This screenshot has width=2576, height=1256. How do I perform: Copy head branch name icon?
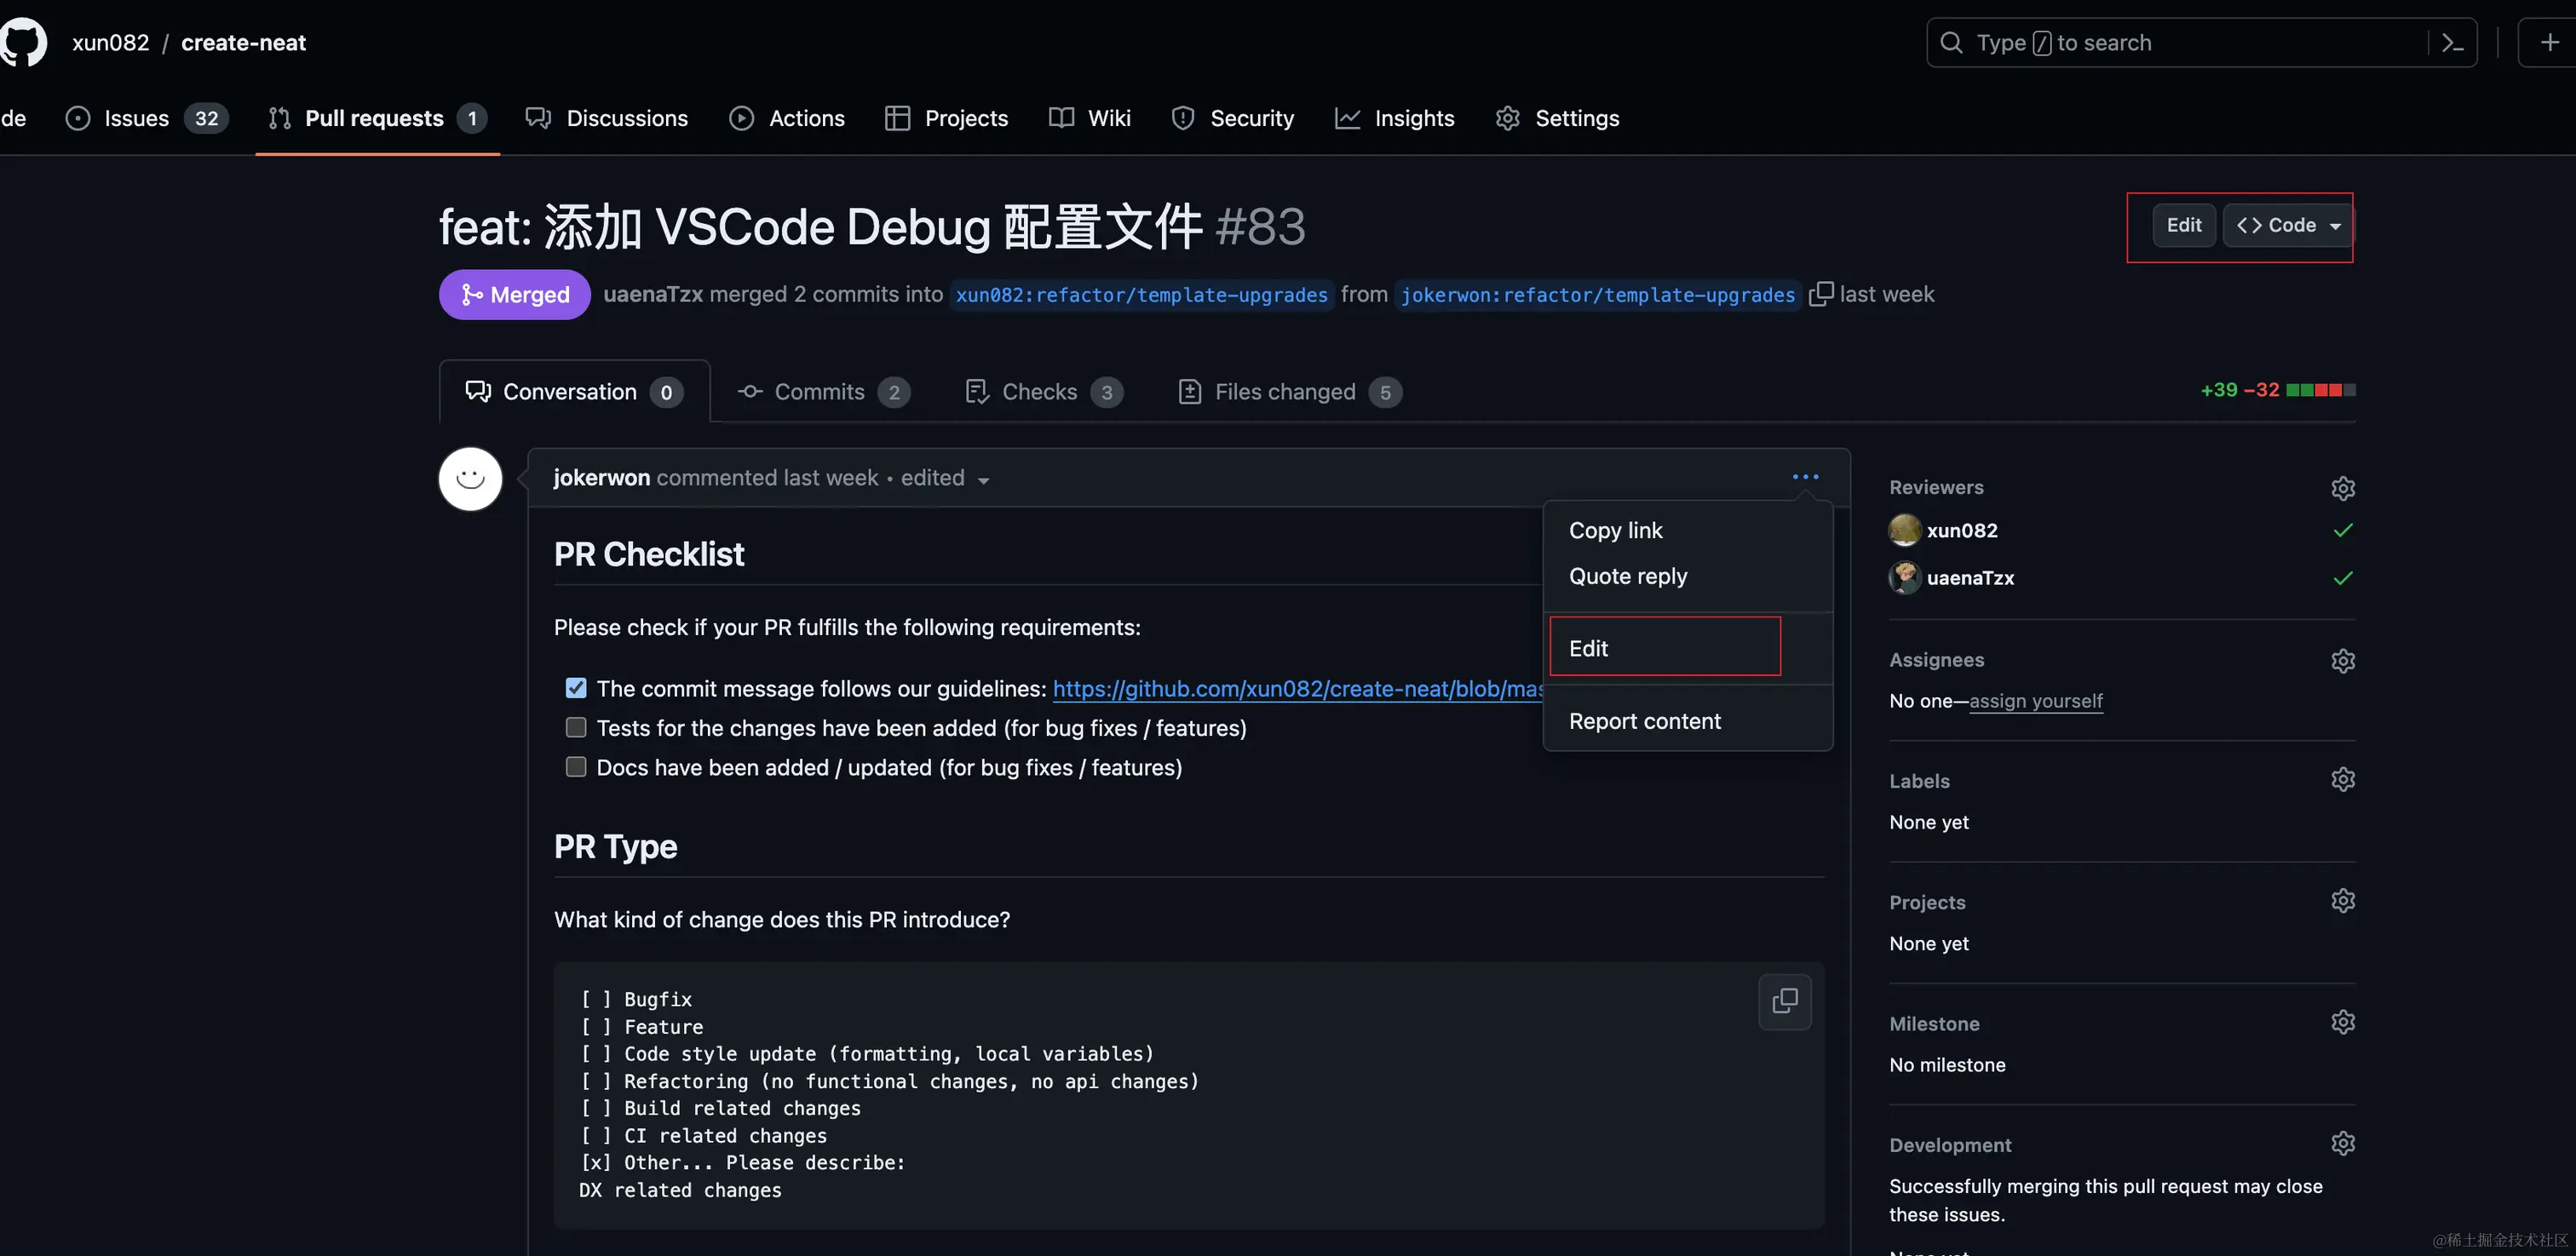click(1821, 294)
